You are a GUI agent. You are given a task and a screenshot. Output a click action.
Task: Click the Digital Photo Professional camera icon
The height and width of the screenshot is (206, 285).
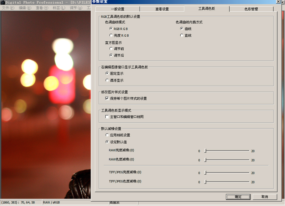click(x=3, y=2)
